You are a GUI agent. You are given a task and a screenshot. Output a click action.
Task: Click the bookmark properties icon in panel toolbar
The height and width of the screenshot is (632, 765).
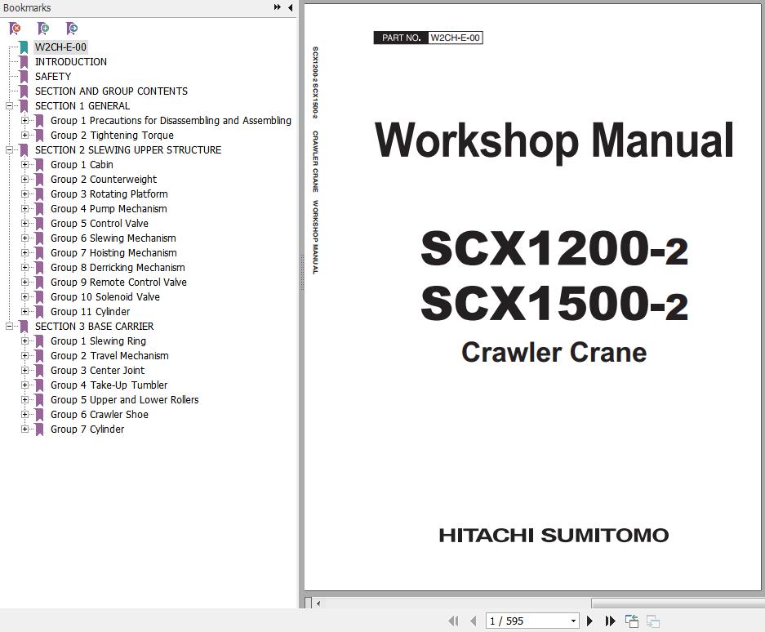click(72, 29)
